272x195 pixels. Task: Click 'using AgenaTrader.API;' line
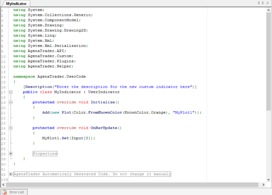tap(40, 51)
